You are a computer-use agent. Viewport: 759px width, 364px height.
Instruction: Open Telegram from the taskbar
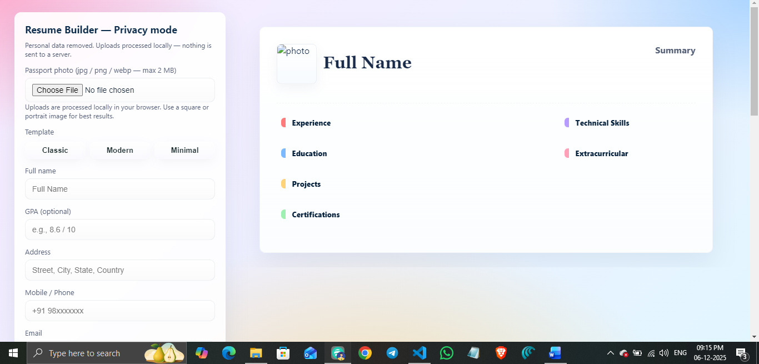[x=392, y=353]
